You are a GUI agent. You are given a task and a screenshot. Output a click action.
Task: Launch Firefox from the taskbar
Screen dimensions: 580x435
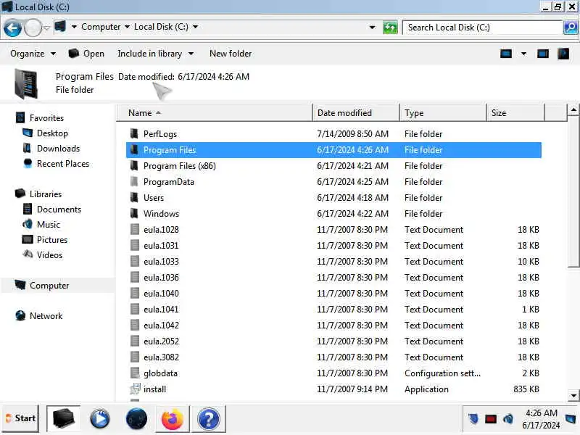(173, 419)
